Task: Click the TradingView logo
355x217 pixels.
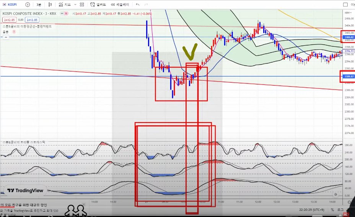Action: click(x=25, y=191)
